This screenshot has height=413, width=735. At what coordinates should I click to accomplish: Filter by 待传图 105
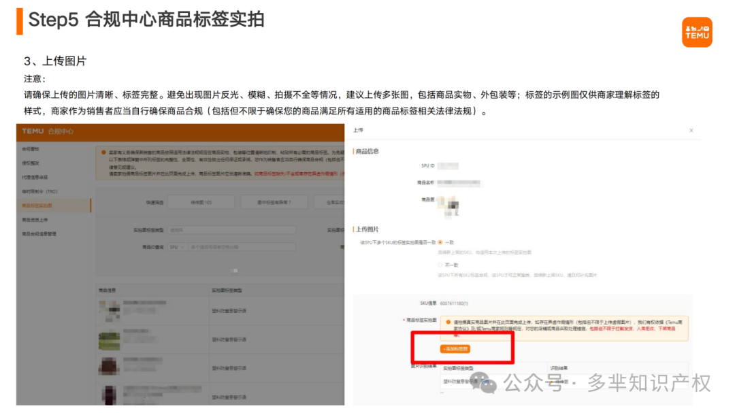point(201,203)
